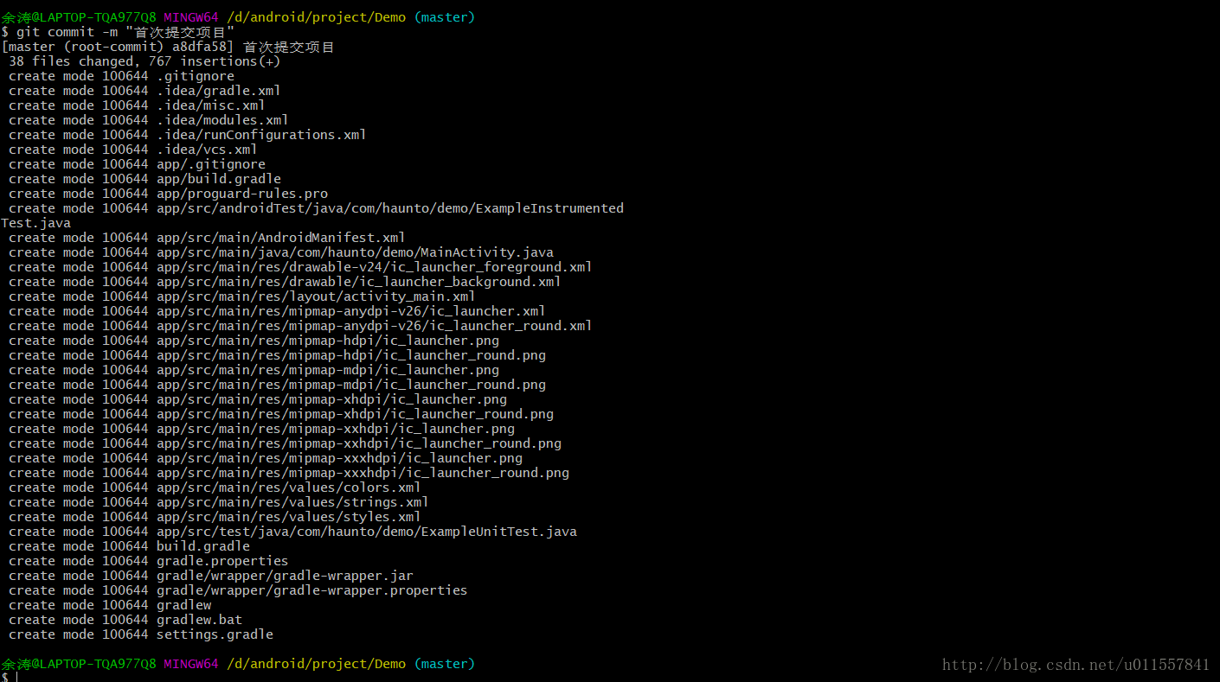The width and height of the screenshot is (1220, 682).
Task: Select the root-commit a8dfa58 summary line
Action: point(168,47)
